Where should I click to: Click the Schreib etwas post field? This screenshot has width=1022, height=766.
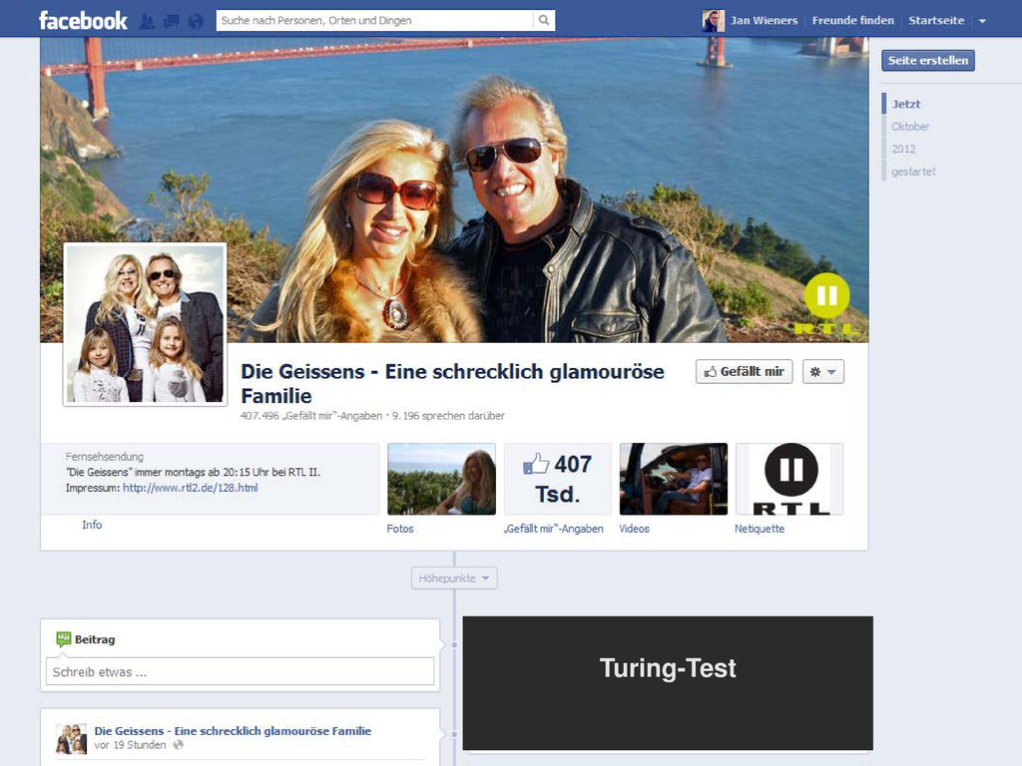[x=240, y=671]
